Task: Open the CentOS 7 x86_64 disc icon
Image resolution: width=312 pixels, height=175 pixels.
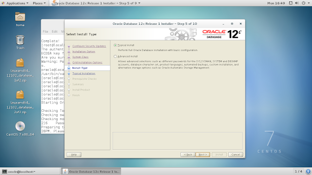Action: (x=20, y=126)
